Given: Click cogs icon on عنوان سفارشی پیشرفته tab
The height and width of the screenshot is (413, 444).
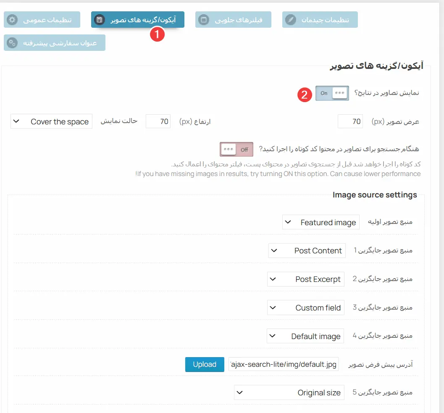Looking at the screenshot, I should point(12,43).
